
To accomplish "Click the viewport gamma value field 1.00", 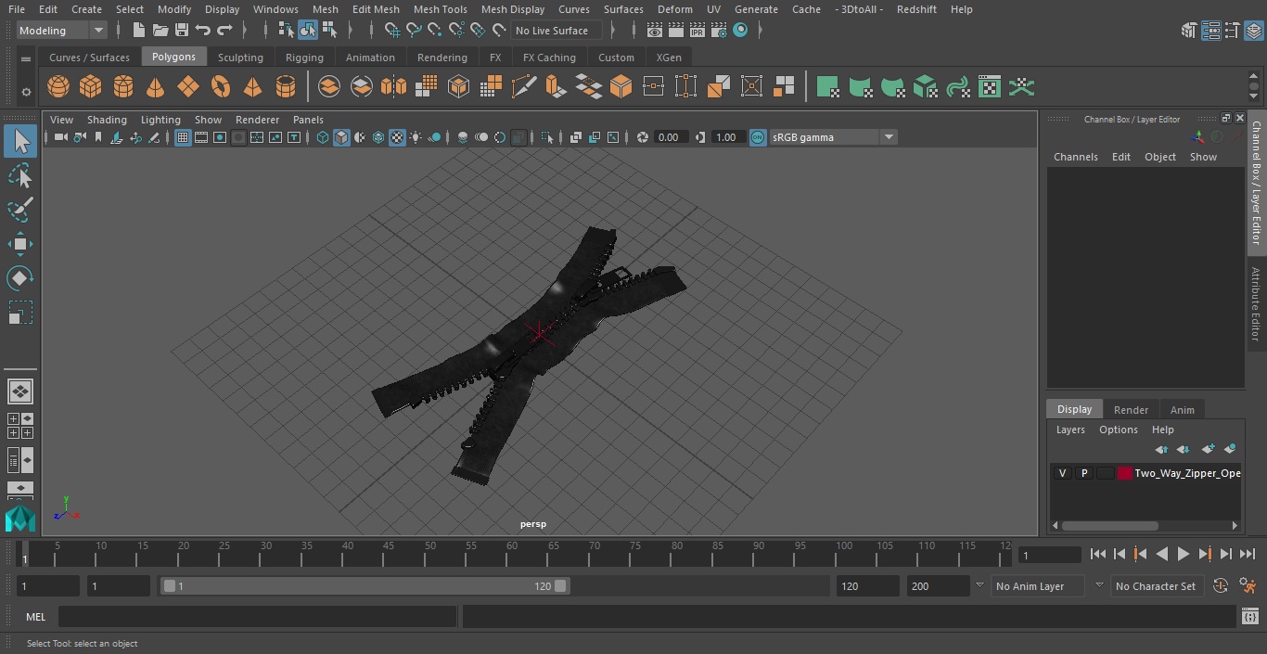I will pyautogui.click(x=726, y=137).
